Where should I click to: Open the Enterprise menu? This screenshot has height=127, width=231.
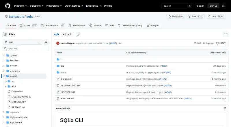(93, 6)
